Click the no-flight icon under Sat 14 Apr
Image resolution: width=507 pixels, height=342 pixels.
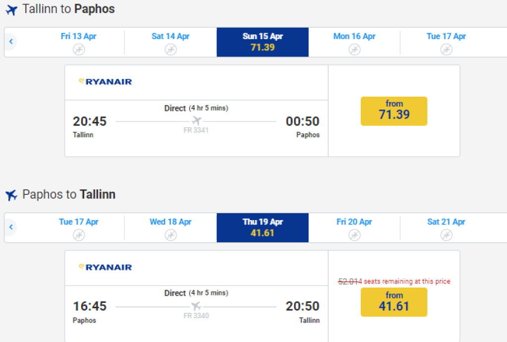point(171,49)
